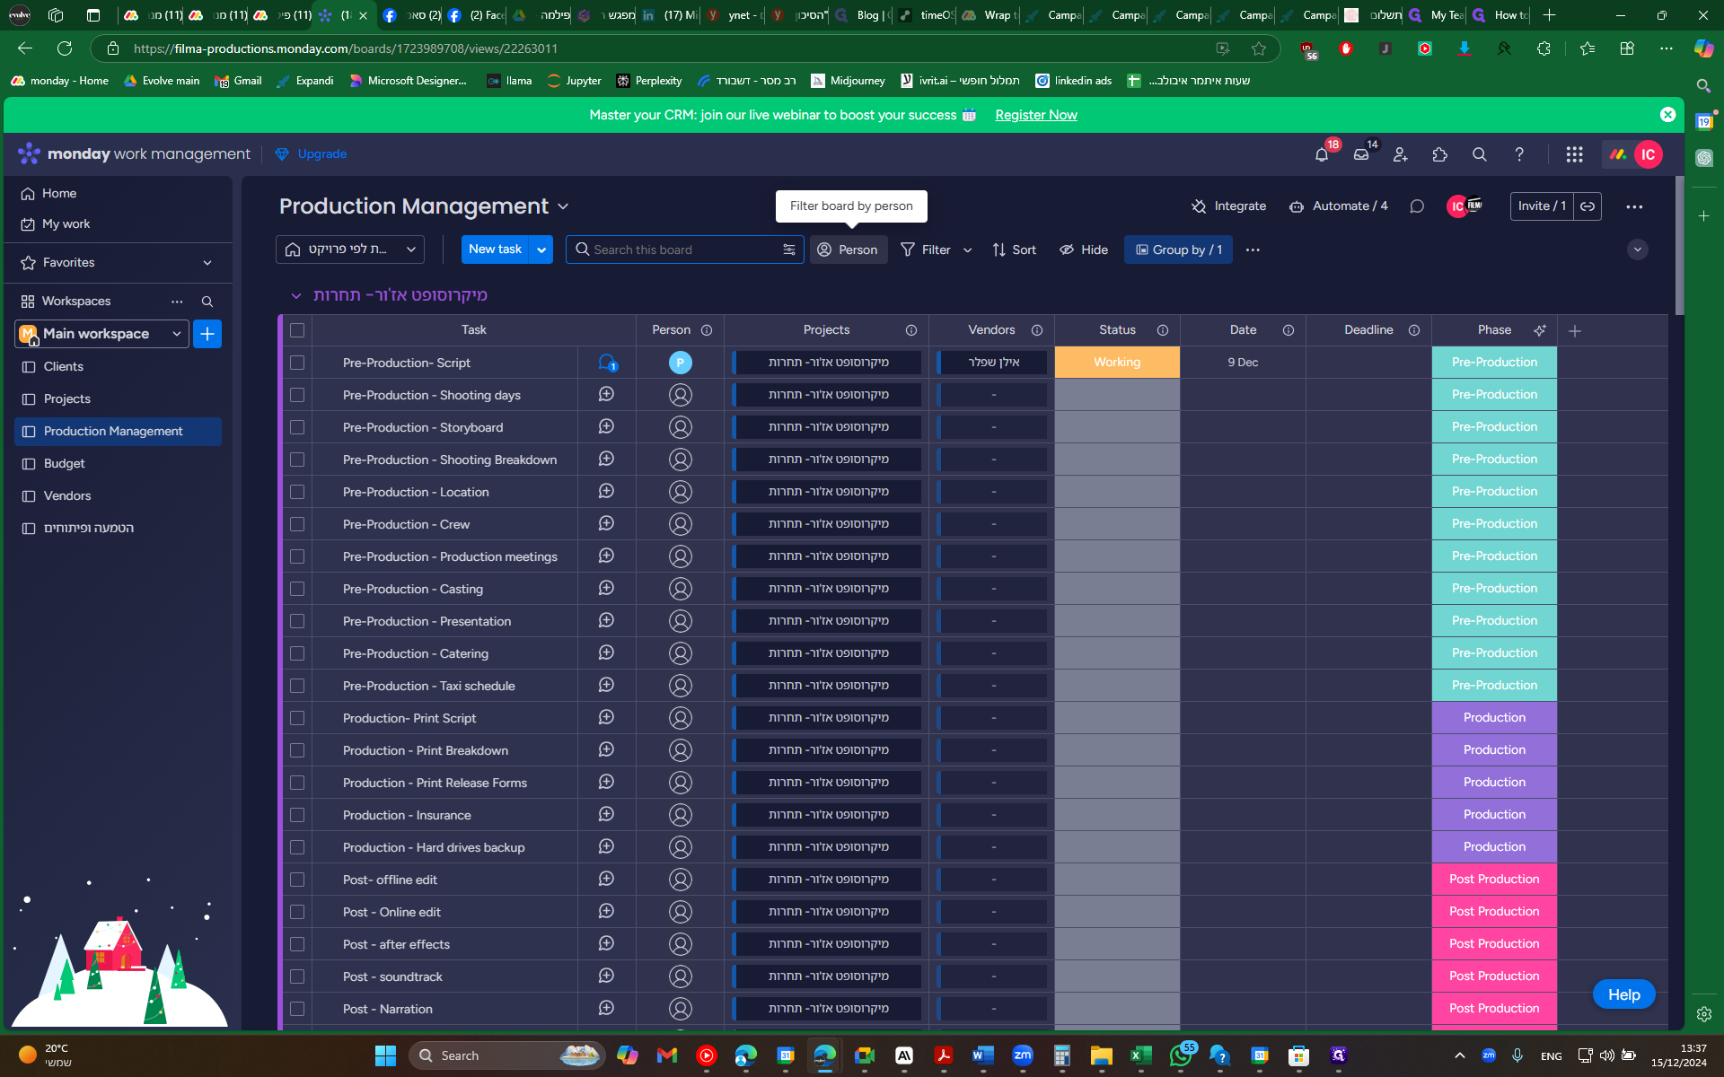
Task: Open more toolbar options ellipsis
Action: 1253,250
